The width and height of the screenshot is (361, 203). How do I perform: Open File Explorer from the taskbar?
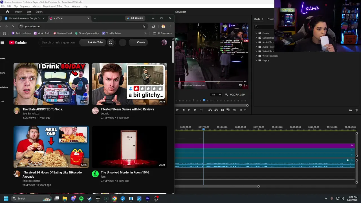(65, 198)
